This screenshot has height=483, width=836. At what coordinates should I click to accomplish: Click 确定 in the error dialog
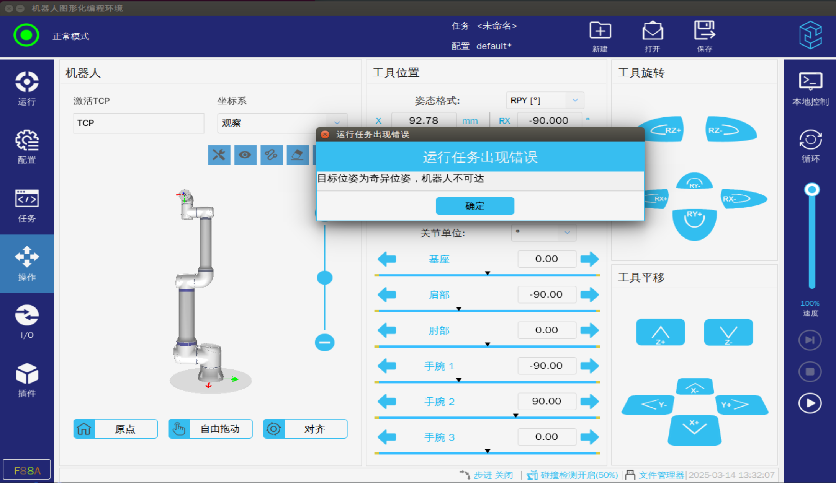click(474, 206)
